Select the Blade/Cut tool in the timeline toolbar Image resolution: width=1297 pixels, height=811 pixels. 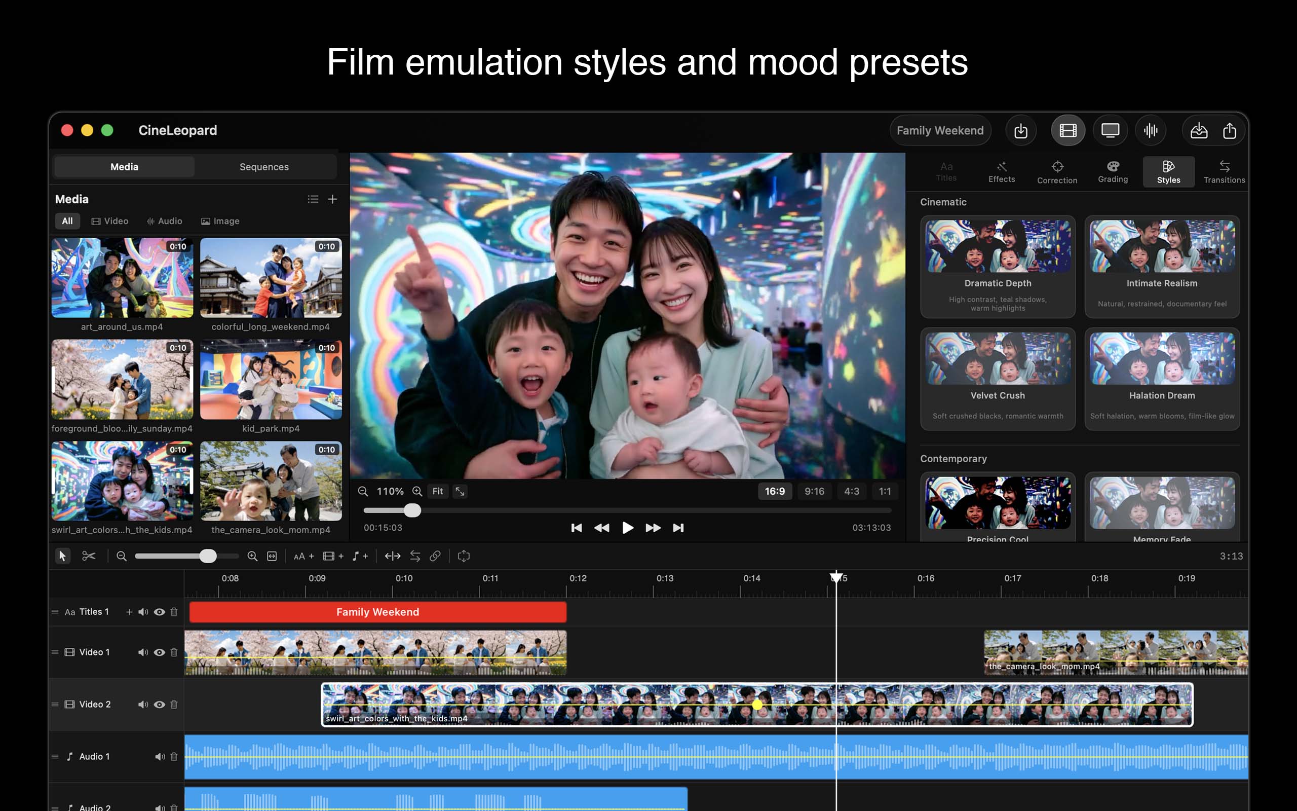click(90, 556)
